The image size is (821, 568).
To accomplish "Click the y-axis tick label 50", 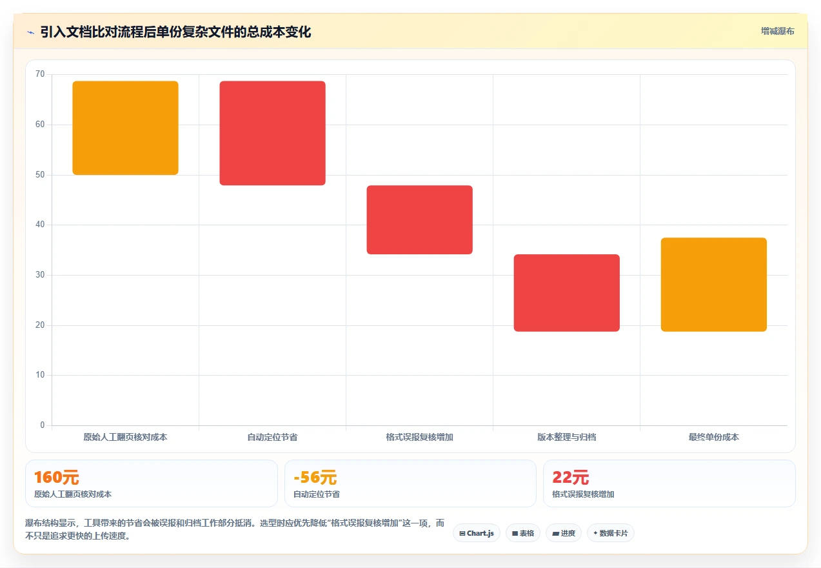I will click(40, 175).
